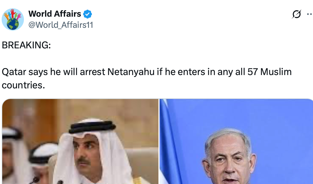Click the globe in the avatar picture
Viewport: 313px width, 184px height.
[x=13, y=24]
